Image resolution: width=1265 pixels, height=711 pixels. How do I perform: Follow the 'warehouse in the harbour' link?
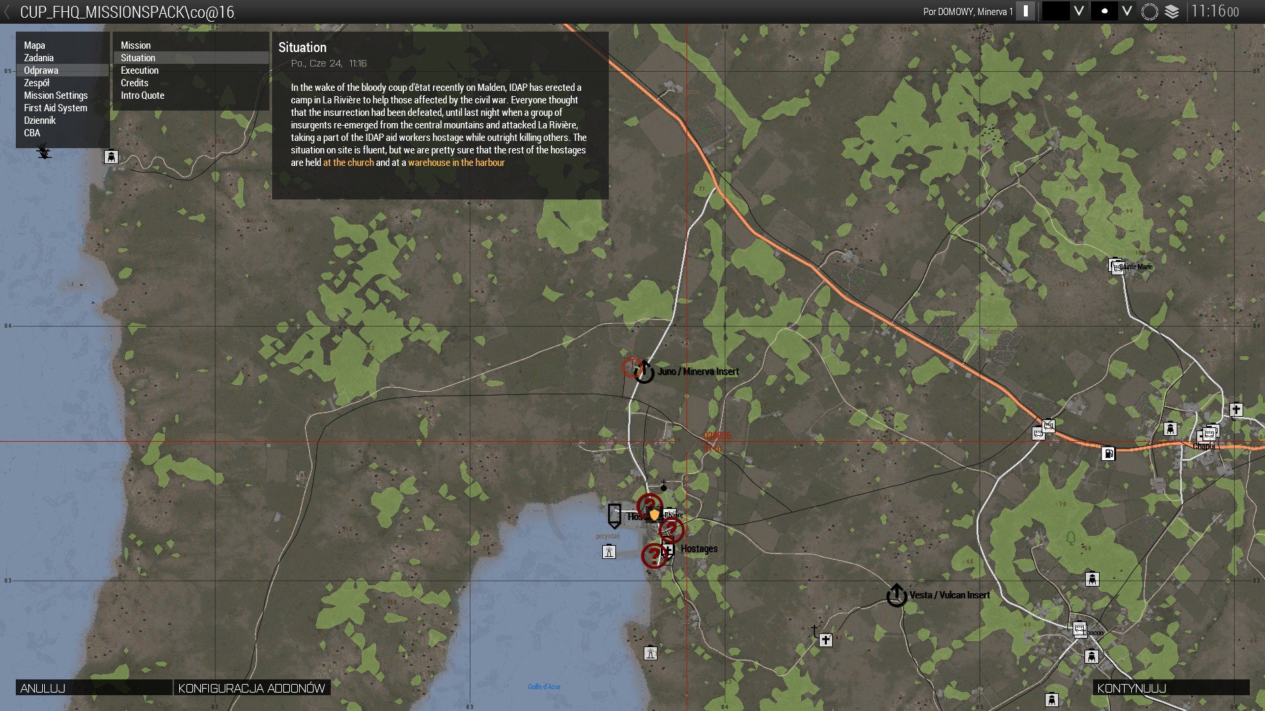pyautogui.click(x=456, y=163)
